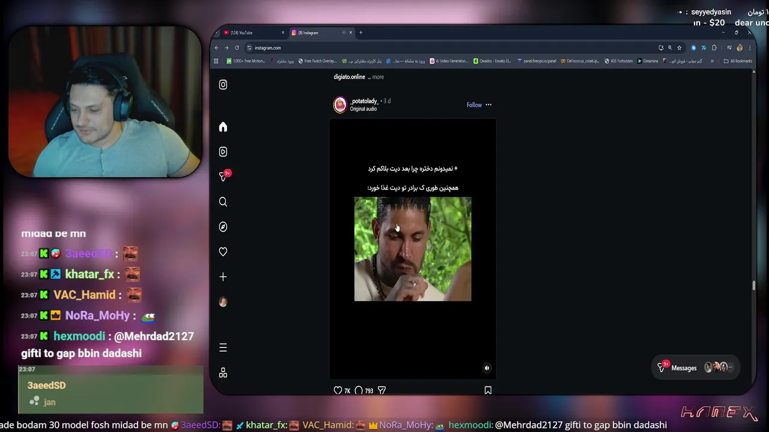
Task: Go back in the browser
Action: point(217,48)
